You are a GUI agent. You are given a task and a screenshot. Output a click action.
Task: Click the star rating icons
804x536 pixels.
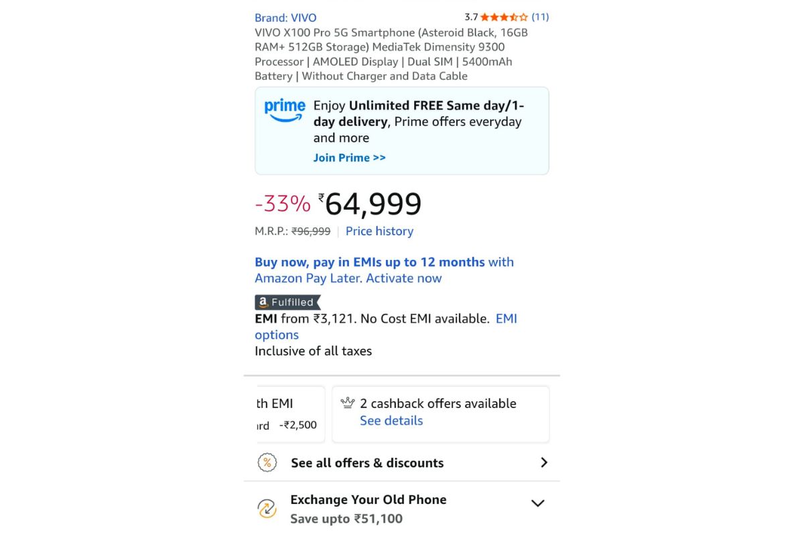[504, 17]
